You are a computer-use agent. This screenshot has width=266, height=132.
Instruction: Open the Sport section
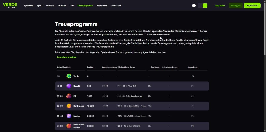[x=39, y=6]
